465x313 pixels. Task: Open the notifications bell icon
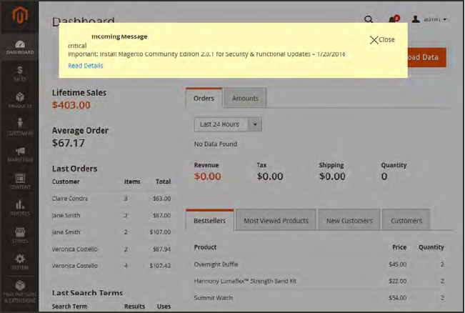coord(394,19)
